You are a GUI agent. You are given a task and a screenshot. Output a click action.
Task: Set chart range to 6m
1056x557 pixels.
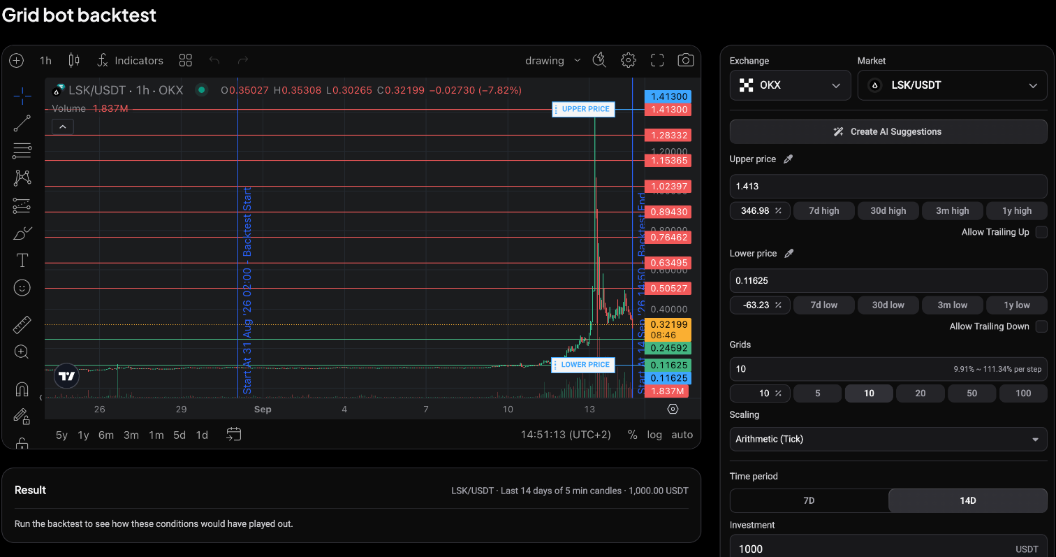pyautogui.click(x=106, y=435)
